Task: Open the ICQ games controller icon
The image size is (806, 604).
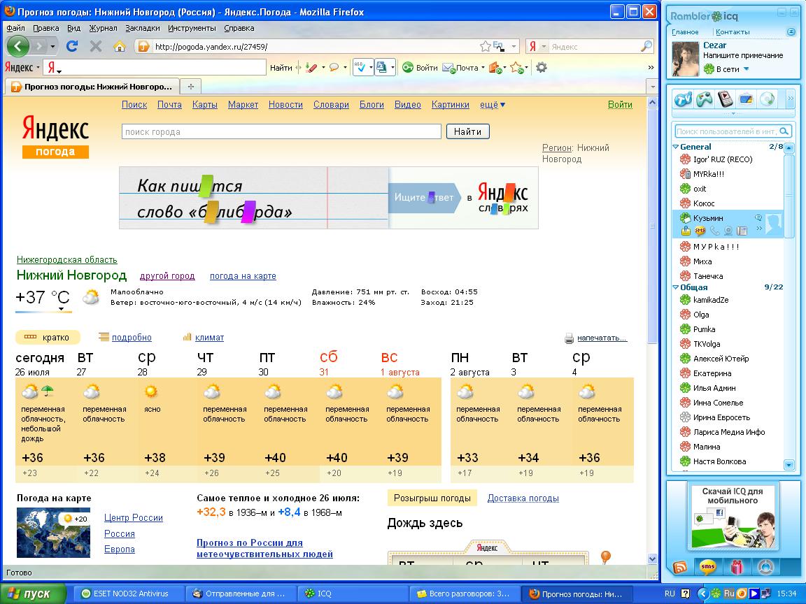Action: coord(704,99)
